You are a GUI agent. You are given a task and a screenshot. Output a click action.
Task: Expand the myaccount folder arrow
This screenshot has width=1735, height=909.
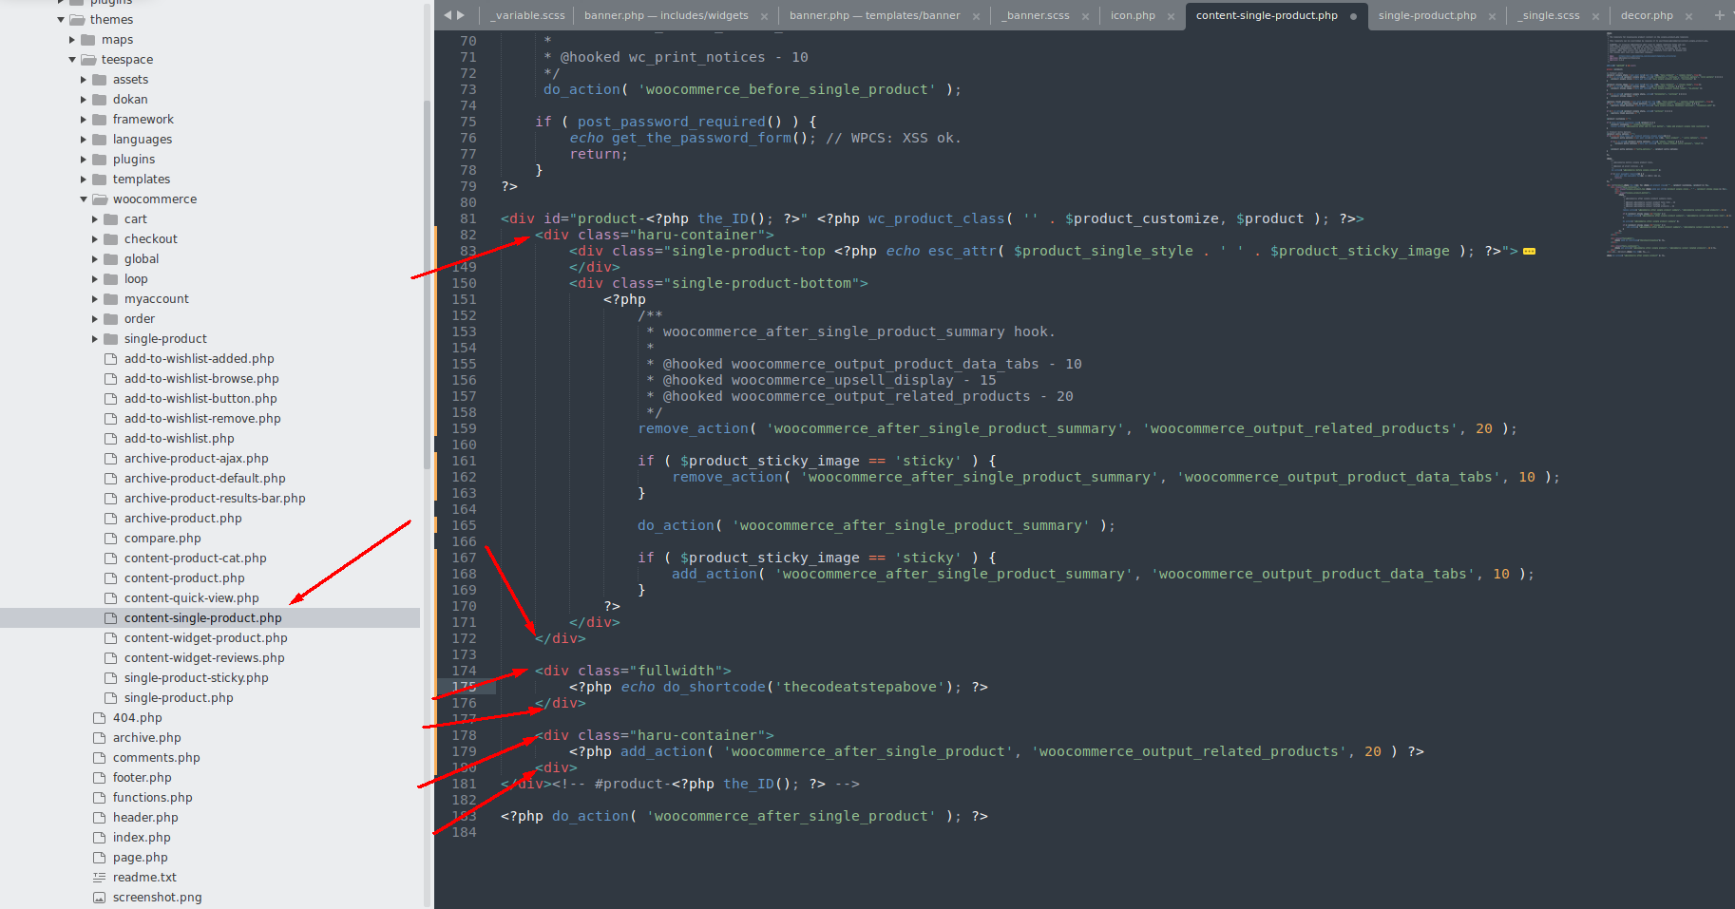95,299
